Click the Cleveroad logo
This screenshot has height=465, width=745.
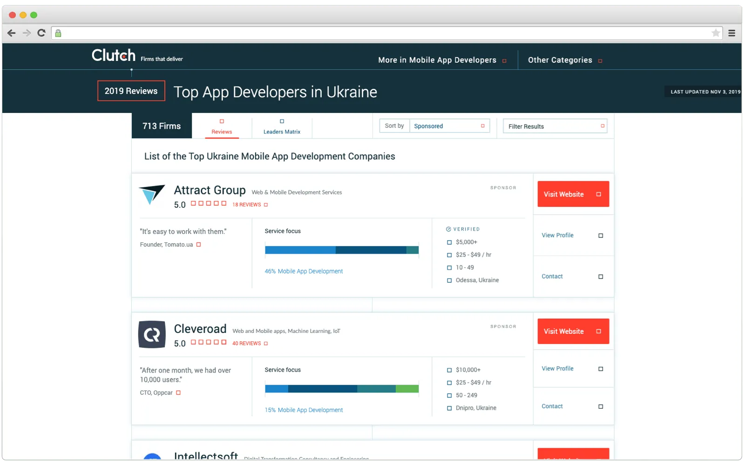[x=152, y=334]
